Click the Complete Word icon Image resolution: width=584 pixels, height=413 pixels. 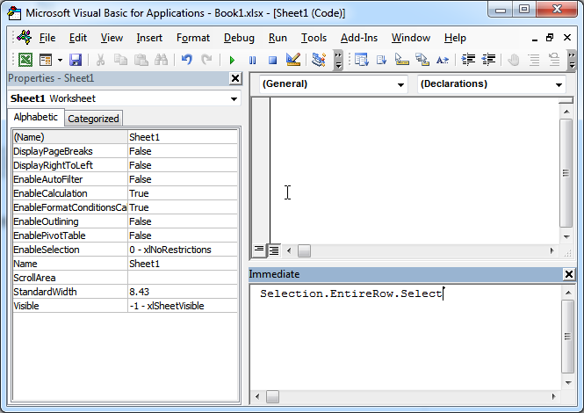coord(443,60)
